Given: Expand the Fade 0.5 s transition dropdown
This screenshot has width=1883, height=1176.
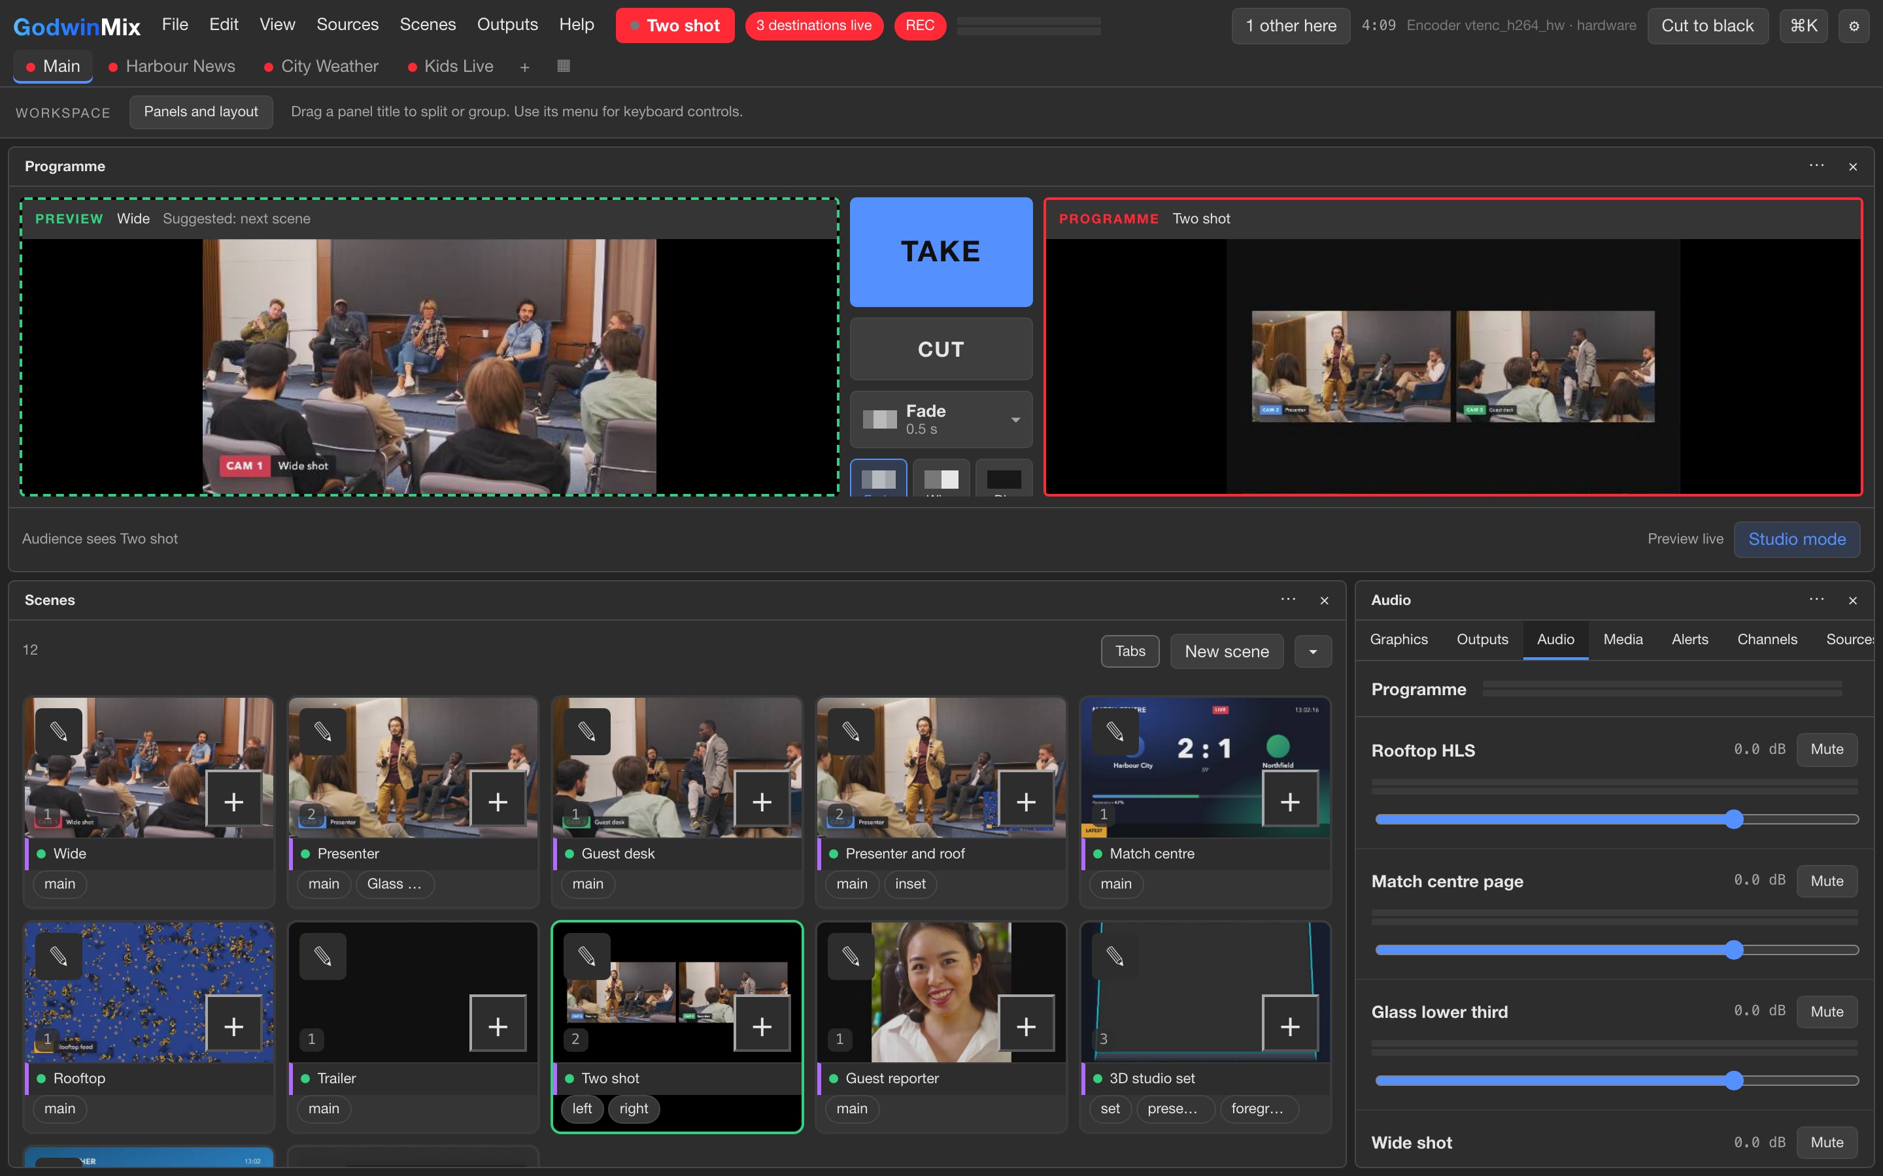Looking at the screenshot, I should pyautogui.click(x=941, y=419).
